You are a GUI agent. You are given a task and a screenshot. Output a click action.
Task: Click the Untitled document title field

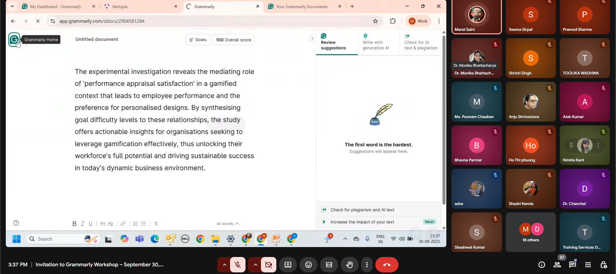tap(97, 39)
